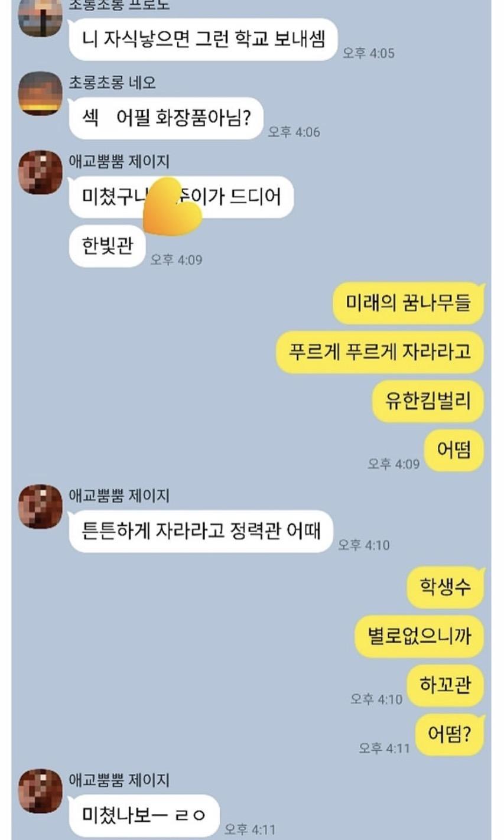Select the 별로없으니까 message bubble
This screenshot has width=504, height=840.
pos(420,636)
